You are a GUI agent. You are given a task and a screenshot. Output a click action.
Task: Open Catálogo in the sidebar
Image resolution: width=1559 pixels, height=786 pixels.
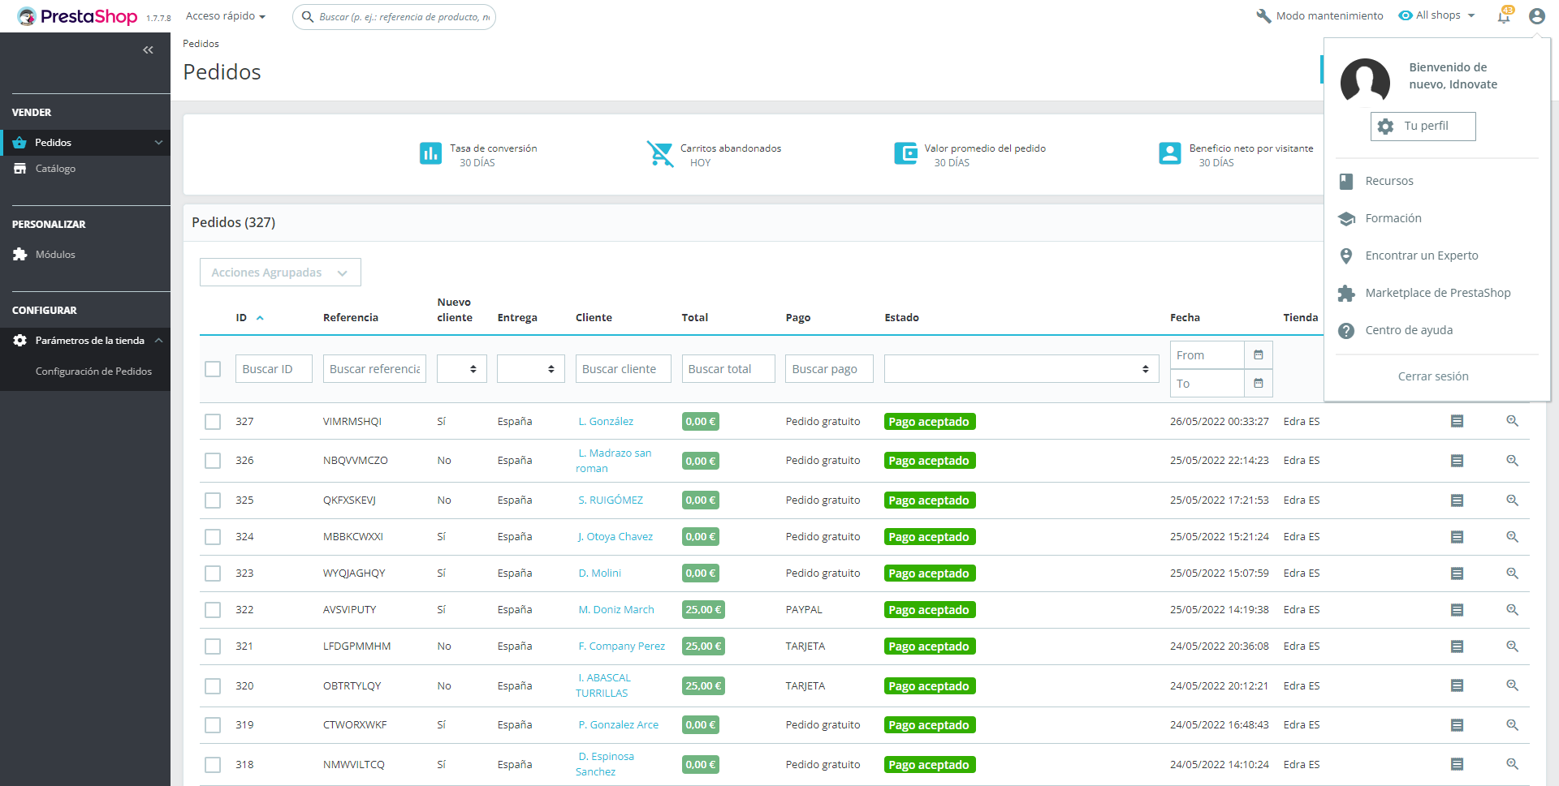click(55, 169)
